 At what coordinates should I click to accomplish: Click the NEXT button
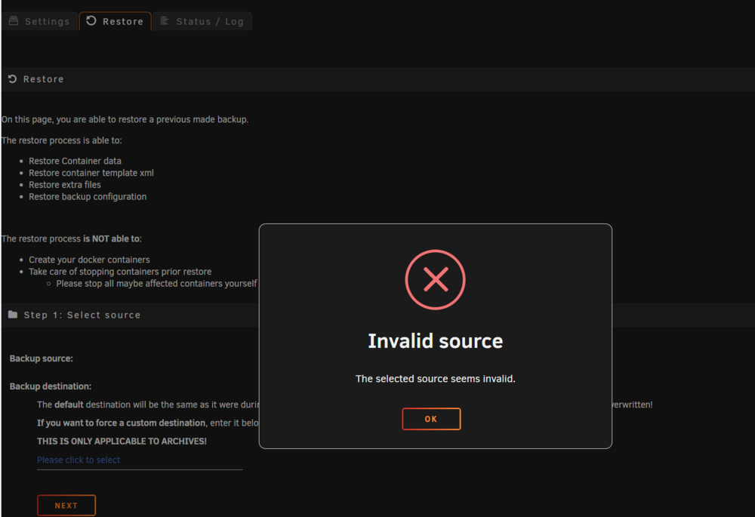pyautogui.click(x=66, y=506)
